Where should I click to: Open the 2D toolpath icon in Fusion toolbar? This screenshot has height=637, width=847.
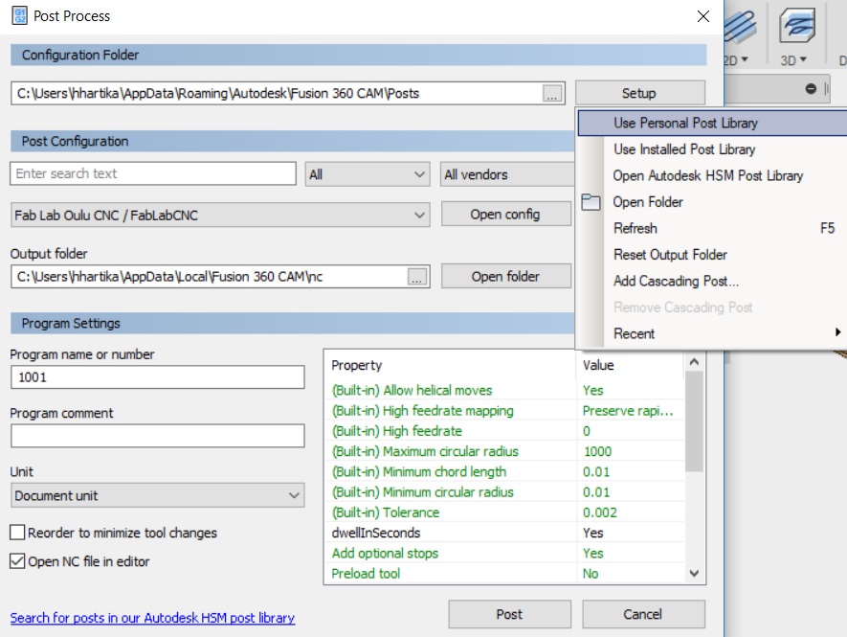tap(739, 27)
